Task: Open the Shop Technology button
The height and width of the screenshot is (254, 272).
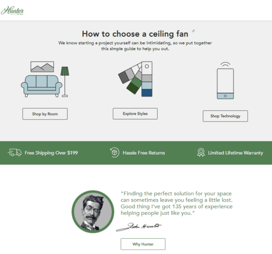Action: pos(225,116)
